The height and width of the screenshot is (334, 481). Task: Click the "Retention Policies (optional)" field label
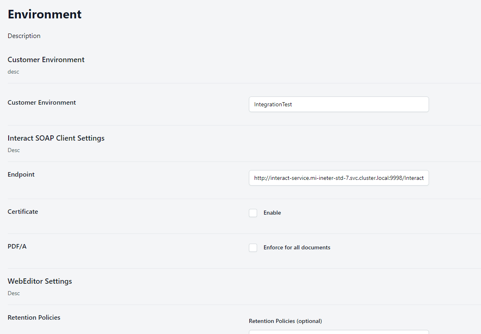(x=285, y=321)
